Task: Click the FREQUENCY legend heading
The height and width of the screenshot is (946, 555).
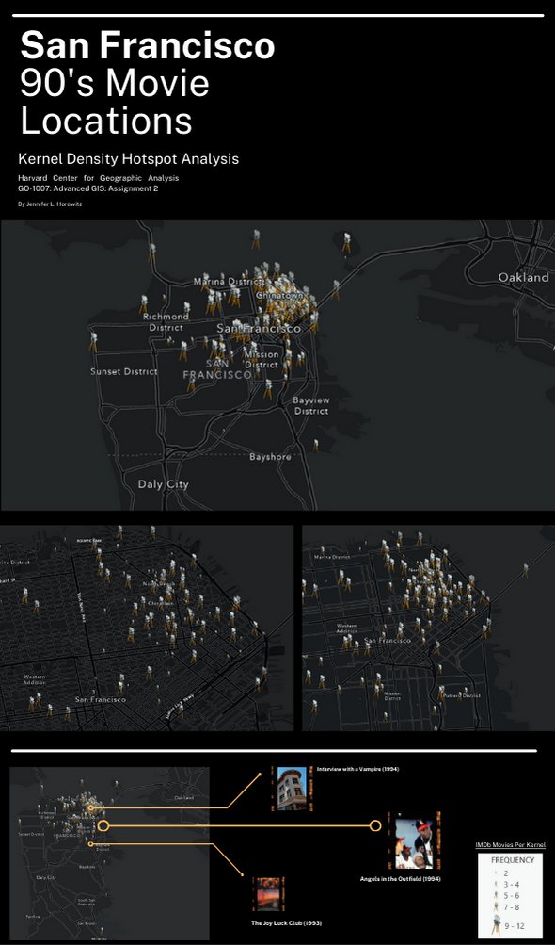Action: coord(513,860)
